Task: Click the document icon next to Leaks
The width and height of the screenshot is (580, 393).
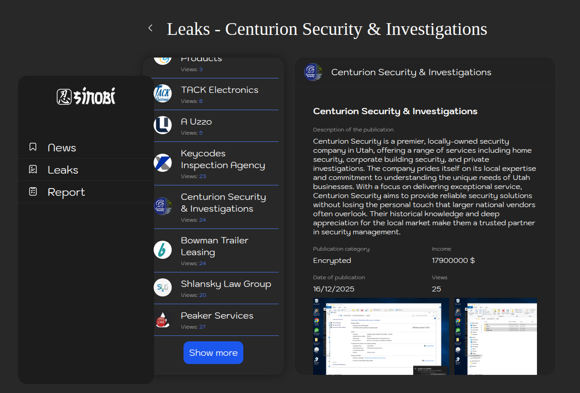Action: coord(33,170)
